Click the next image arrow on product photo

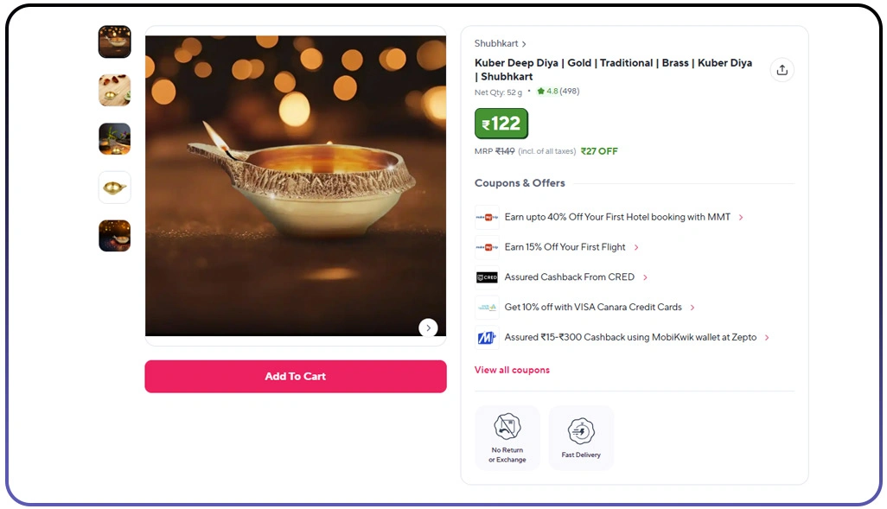coord(428,328)
